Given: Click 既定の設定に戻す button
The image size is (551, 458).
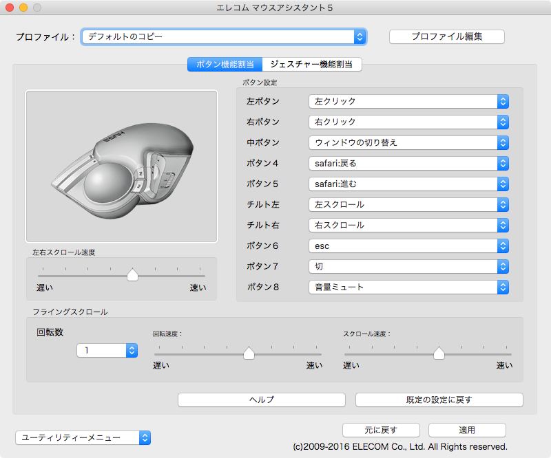Looking at the screenshot, I should tap(439, 400).
